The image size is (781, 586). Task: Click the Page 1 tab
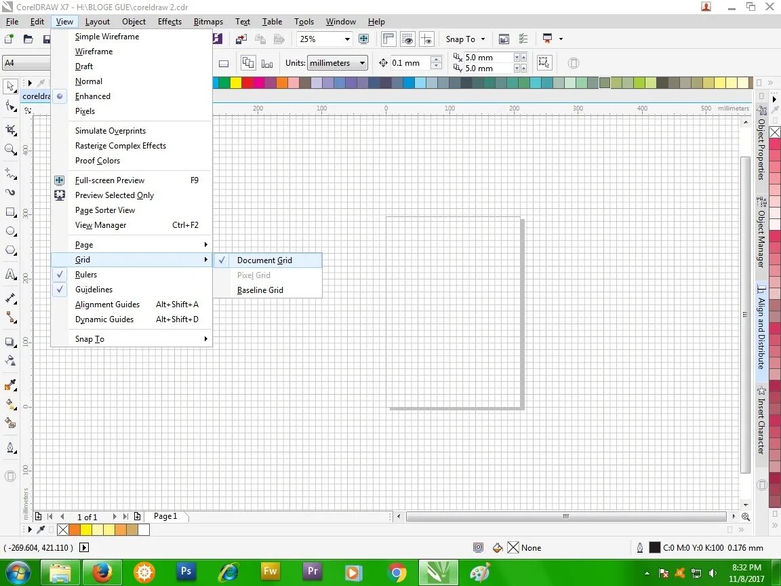point(165,516)
